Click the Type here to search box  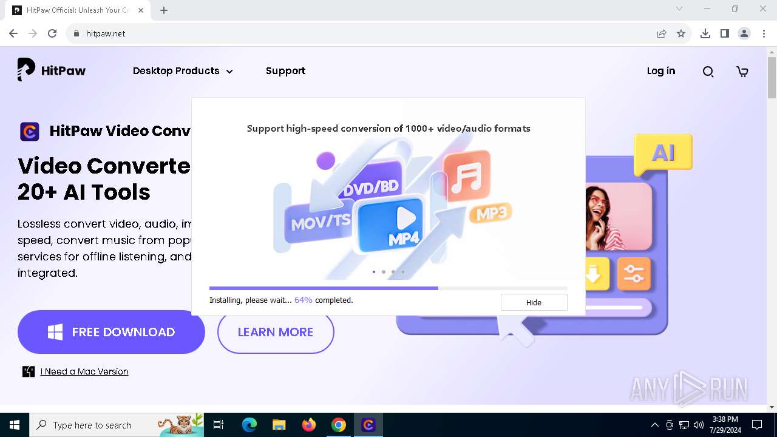click(118, 425)
